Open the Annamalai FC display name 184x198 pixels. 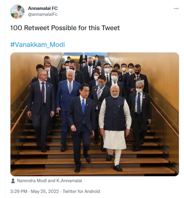(x=43, y=8)
